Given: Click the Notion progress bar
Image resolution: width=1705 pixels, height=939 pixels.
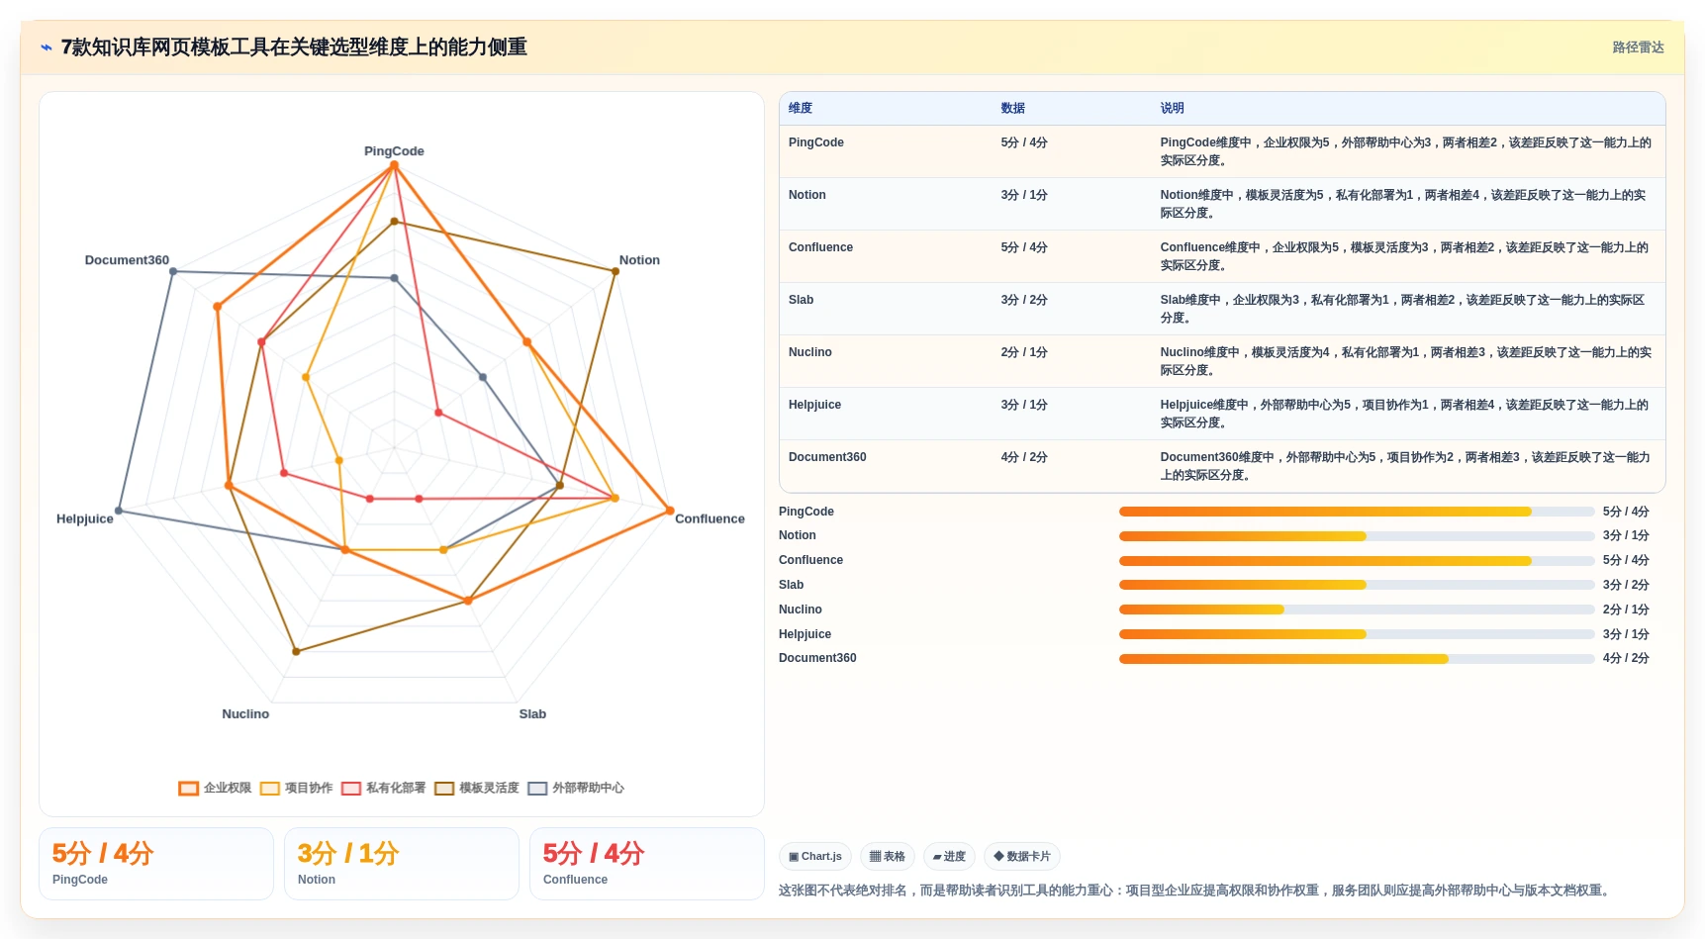Looking at the screenshot, I should (x=1357, y=536).
